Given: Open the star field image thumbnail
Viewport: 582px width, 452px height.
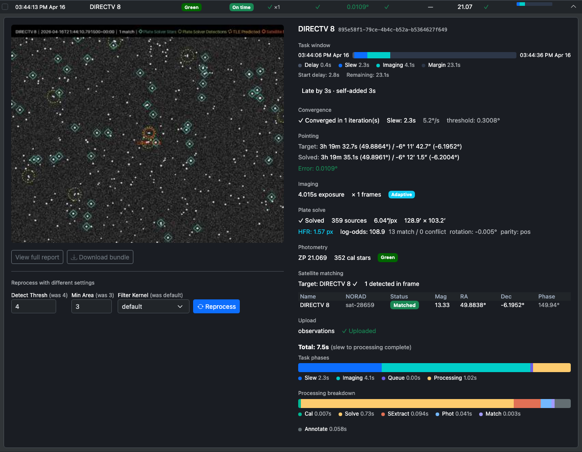Looking at the screenshot, I should pyautogui.click(x=147, y=134).
